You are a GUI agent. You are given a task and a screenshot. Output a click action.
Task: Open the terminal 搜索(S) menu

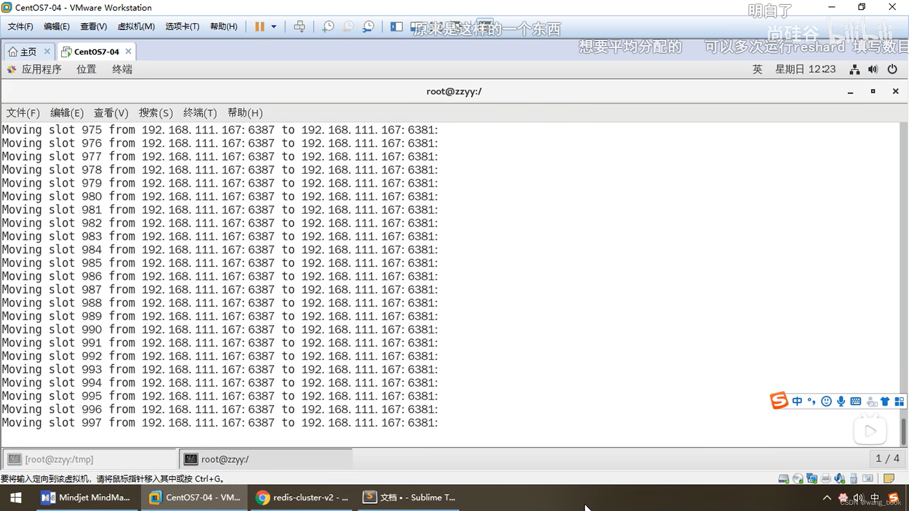pyautogui.click(x=155, y=113)
